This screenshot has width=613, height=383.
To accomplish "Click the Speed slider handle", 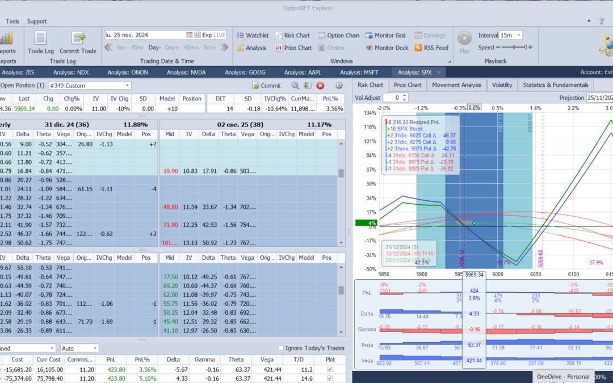I will click(x=526, y=47).
